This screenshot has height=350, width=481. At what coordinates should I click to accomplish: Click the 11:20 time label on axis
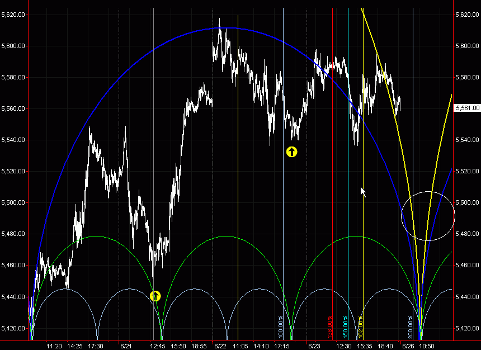click(54, 346)
